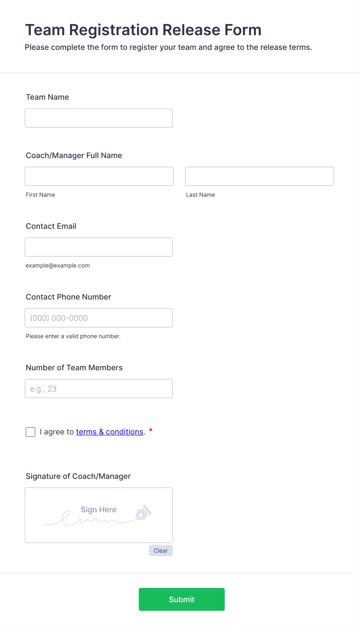
Task: Click the phone number field with (000) placeholder
Action: (99, 318)
